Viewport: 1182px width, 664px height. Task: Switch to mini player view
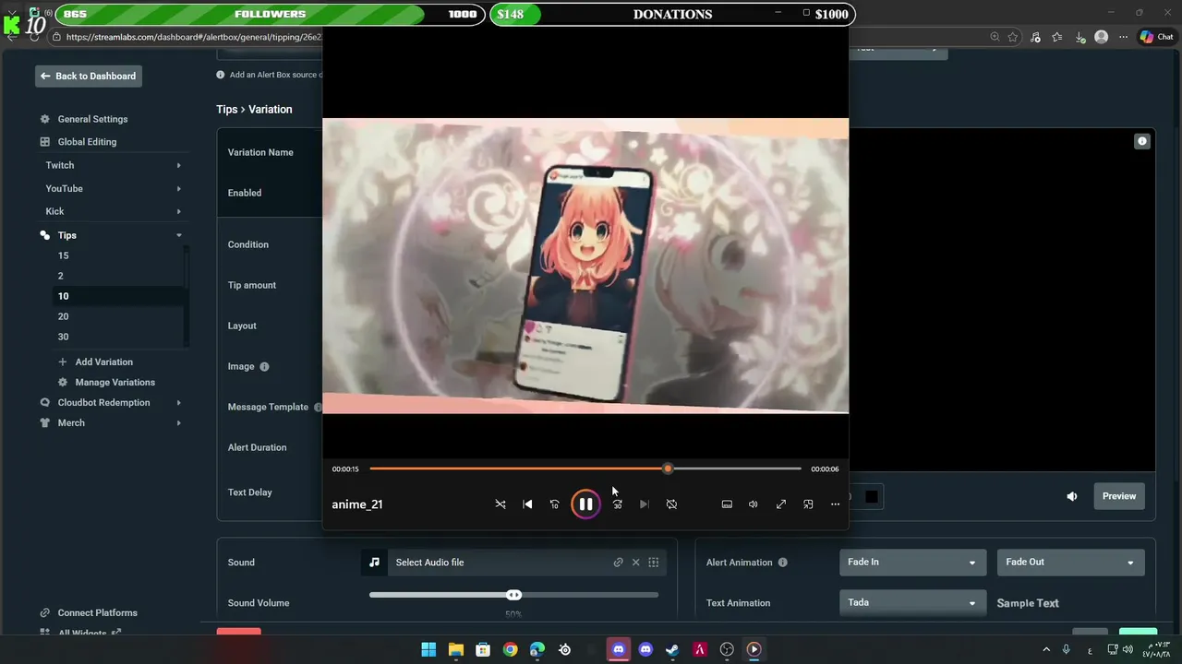click(x=808, y=504)
